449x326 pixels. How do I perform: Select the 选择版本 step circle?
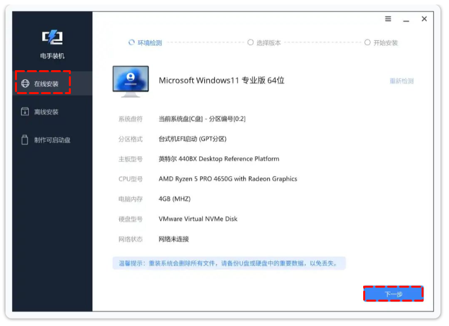click(250, 42)
